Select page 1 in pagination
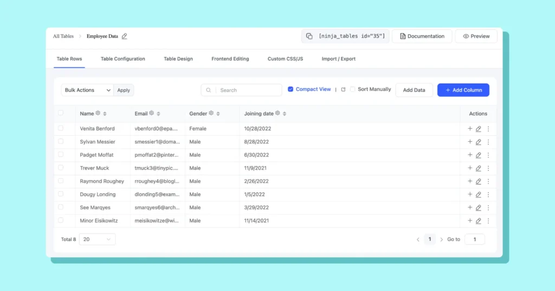The height and width of the screenshot is (291, 555). pos(430,239)
